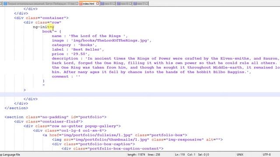Viewport: 280px width, 157px height.
Task: Click 'lines : 258' in the status bar
Action: click(154, 154)
